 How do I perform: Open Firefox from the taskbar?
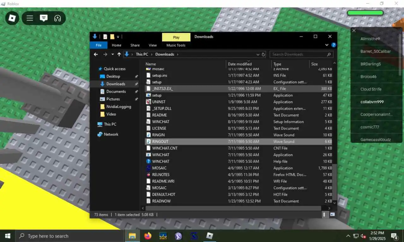[148, 236]
